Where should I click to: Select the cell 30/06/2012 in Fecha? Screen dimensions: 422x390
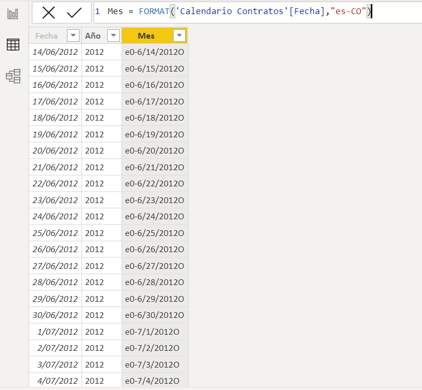click(x=55, y=315)
